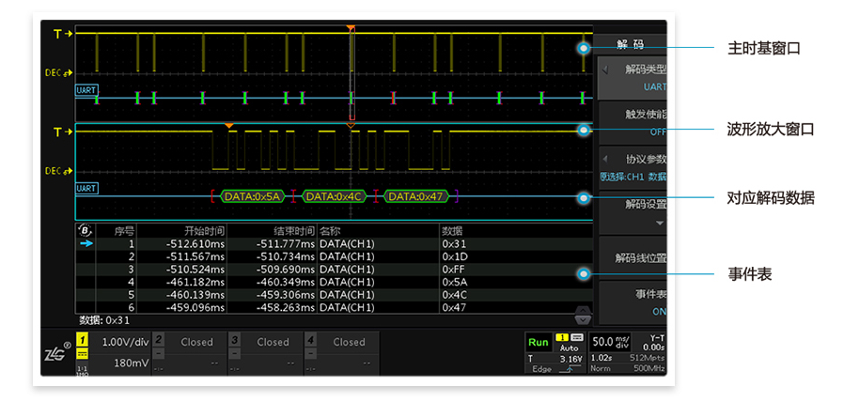Screen dimensions: 844x402
Task: Click the 数据: 0x31 status line
Action: (104, 320)
